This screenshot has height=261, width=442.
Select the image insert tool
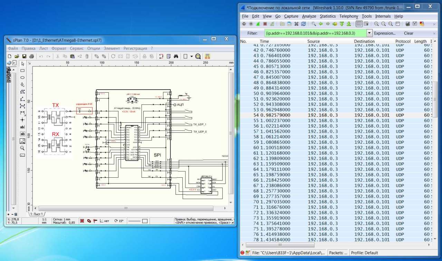coord(22,141)
